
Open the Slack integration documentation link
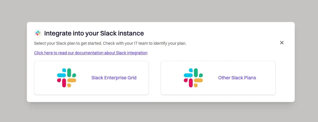coord(91,53)
